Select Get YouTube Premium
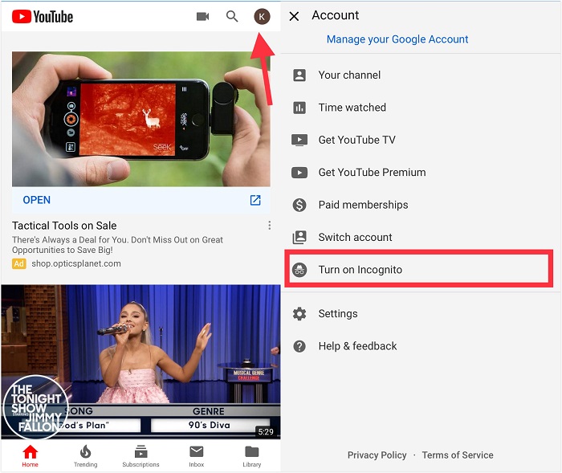 pyautogui.click(x=421, y=173)
